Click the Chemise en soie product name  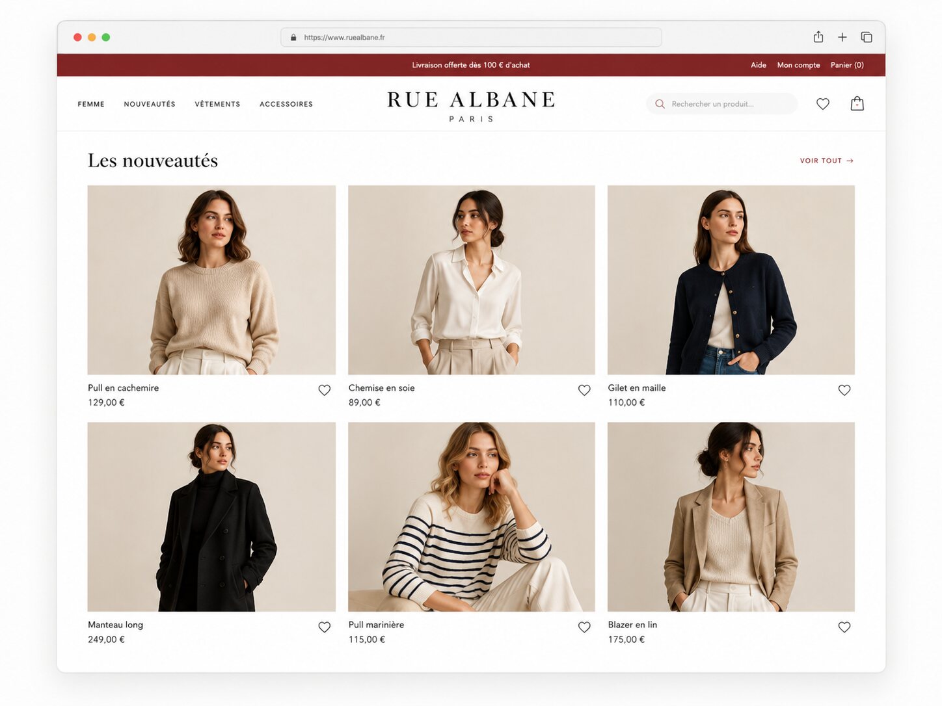[382, 388]
